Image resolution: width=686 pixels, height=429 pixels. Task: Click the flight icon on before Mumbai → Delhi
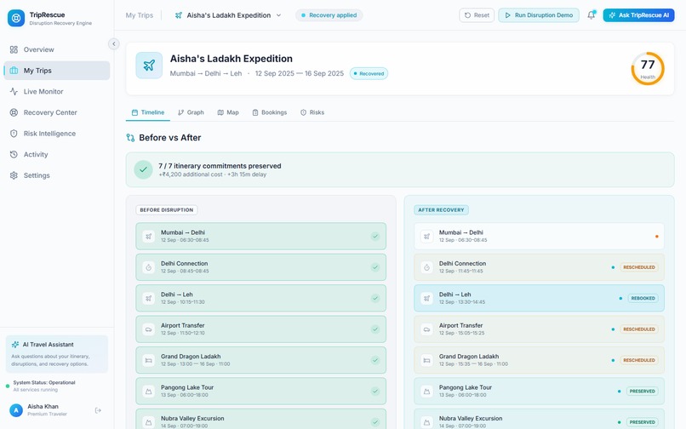point(149,237)
